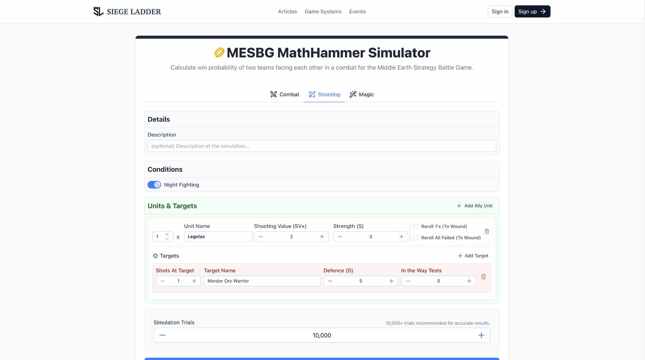Screen dimensions: 645x360
Task: Click the Siege Ladder logo icon
Action: coord(98,11)
